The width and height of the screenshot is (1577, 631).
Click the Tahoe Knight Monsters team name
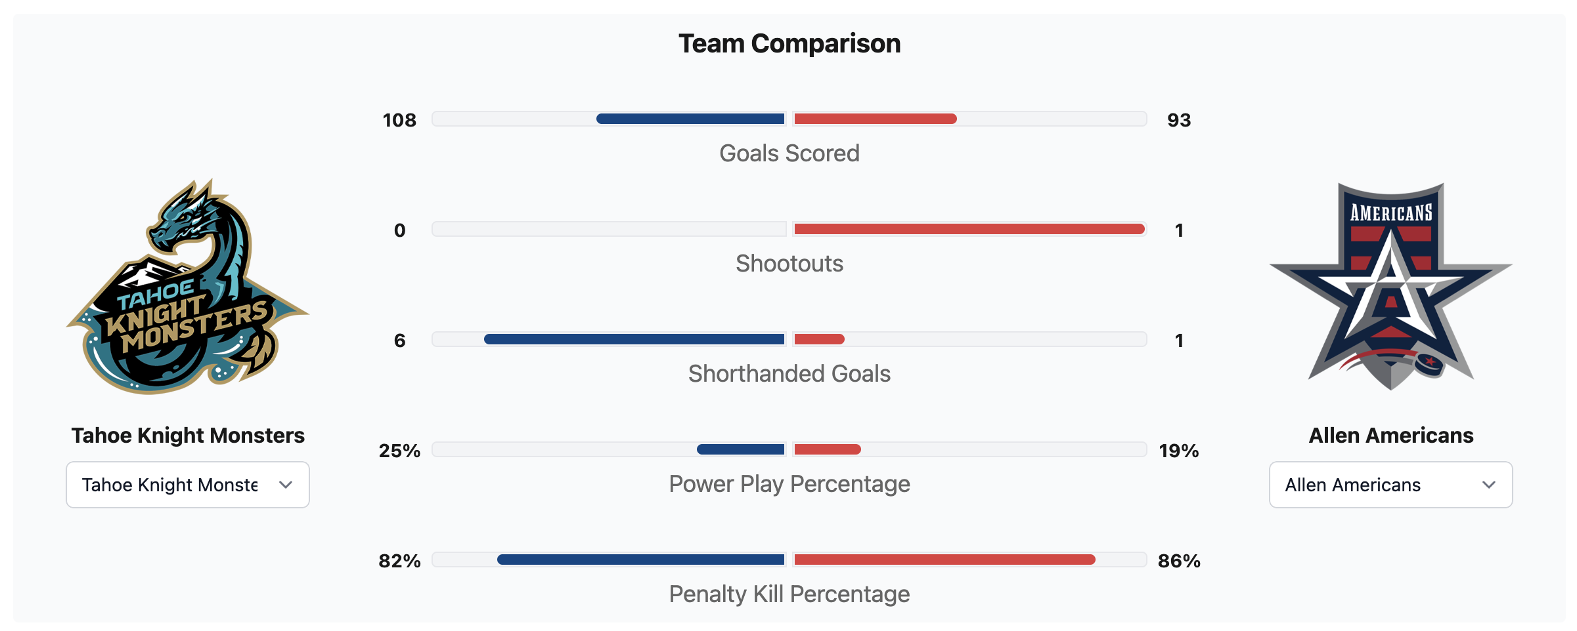pyautogui.click(x=188, y=436)
